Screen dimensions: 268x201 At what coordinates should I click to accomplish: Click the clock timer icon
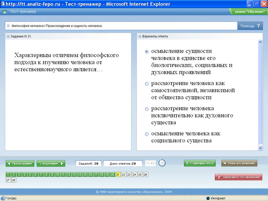click(162, 163)
